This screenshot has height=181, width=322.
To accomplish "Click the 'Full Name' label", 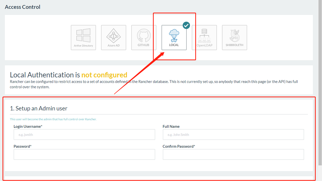I will tap(171, 127).
